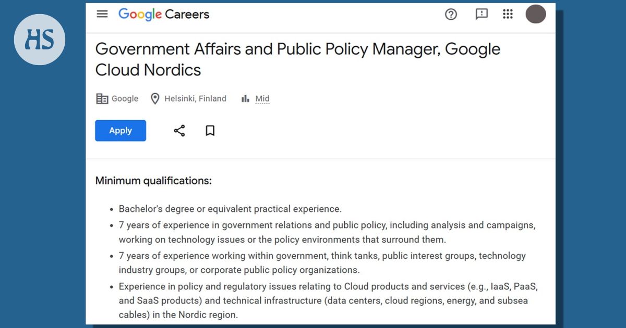Viewport: 626px width, 328px height.
Task: Open the hamburger main menu
Action: tap(102, 14)
